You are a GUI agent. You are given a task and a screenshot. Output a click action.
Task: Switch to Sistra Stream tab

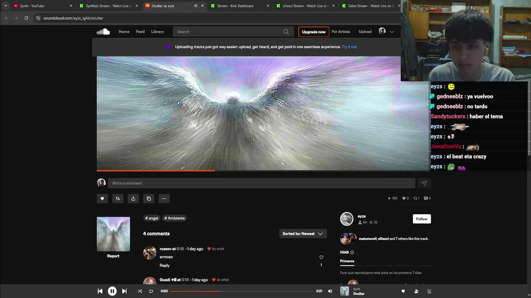[x=370, y=6]
